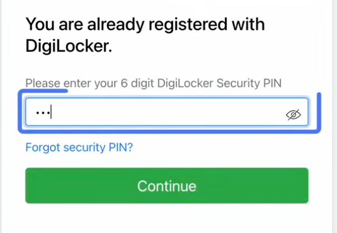
Task: Click the crossed-out eye icon
Action: coord(293,115)
